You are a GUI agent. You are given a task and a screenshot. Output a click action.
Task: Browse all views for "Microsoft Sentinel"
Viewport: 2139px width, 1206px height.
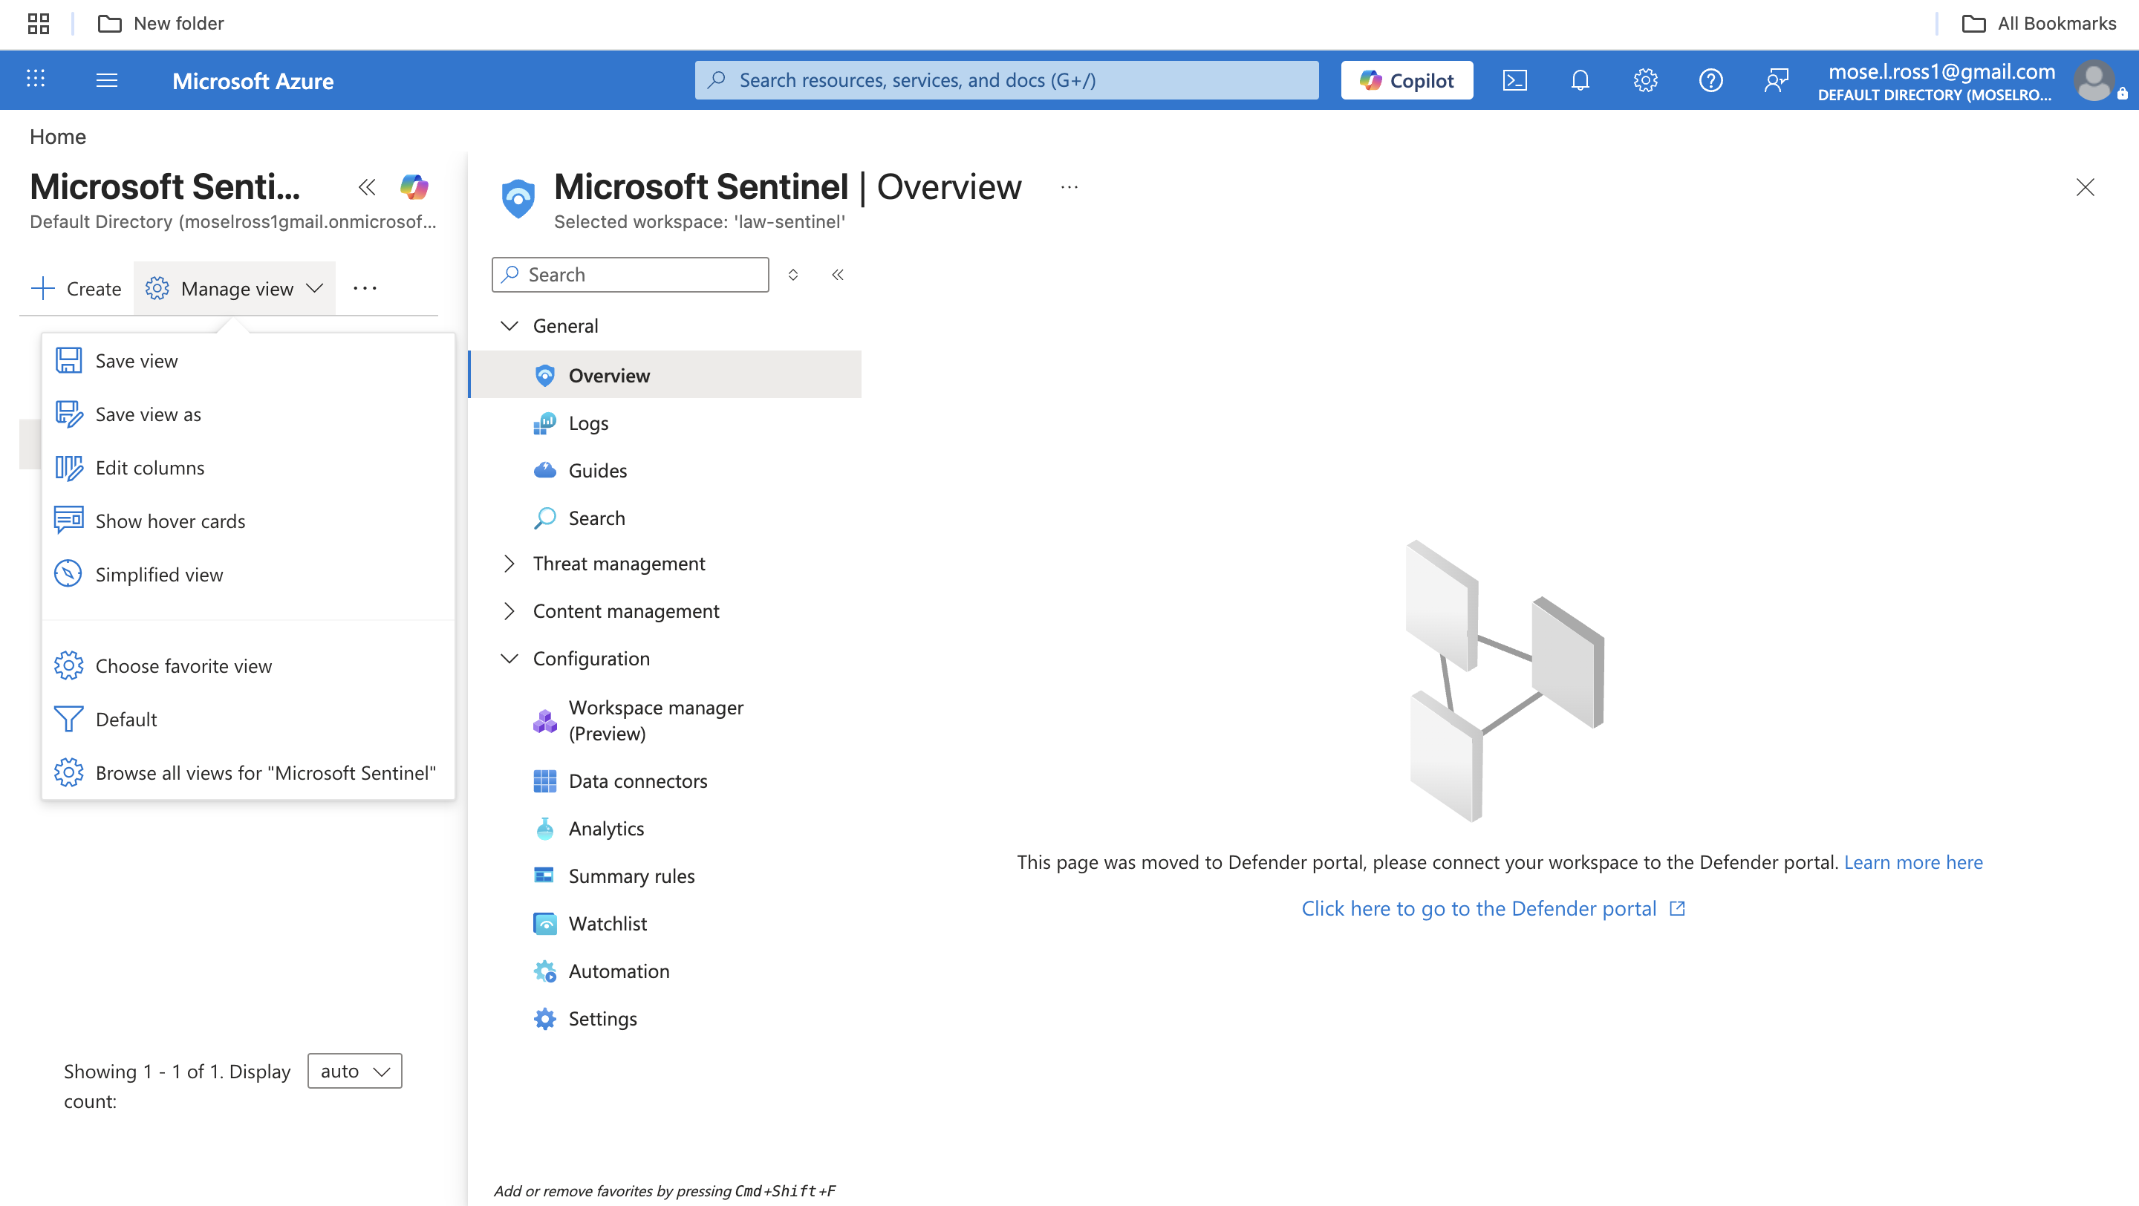point(248,773)
